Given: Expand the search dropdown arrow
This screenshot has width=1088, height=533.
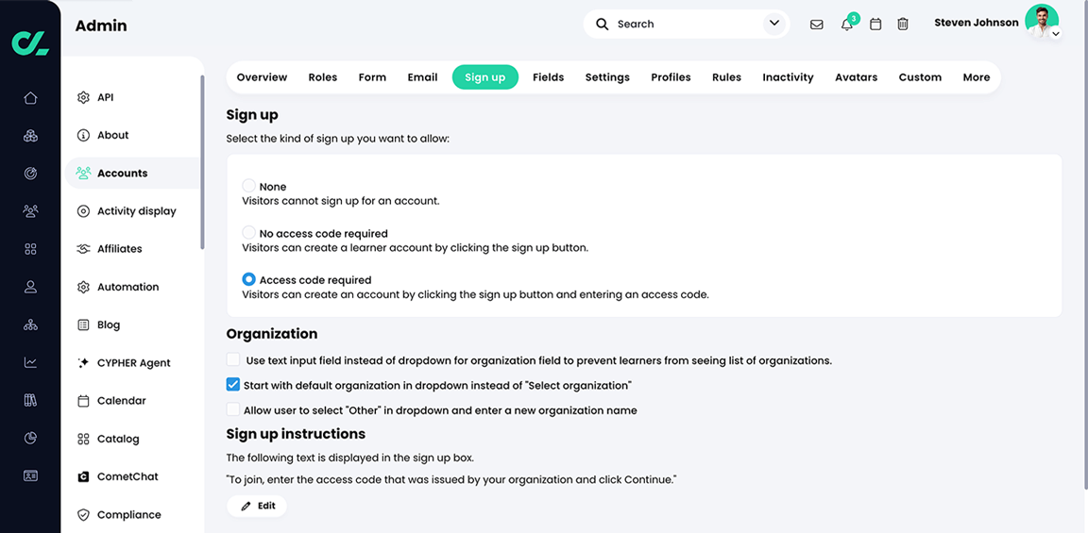Looking at the screenshot, I should coord(774,24).
